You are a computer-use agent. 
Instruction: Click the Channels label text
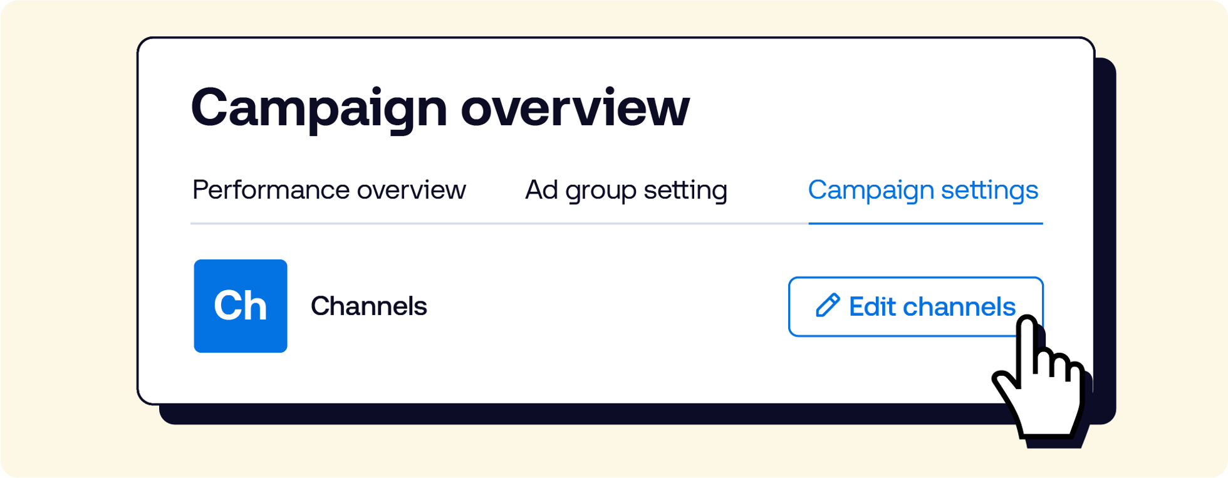pos(368,306)
